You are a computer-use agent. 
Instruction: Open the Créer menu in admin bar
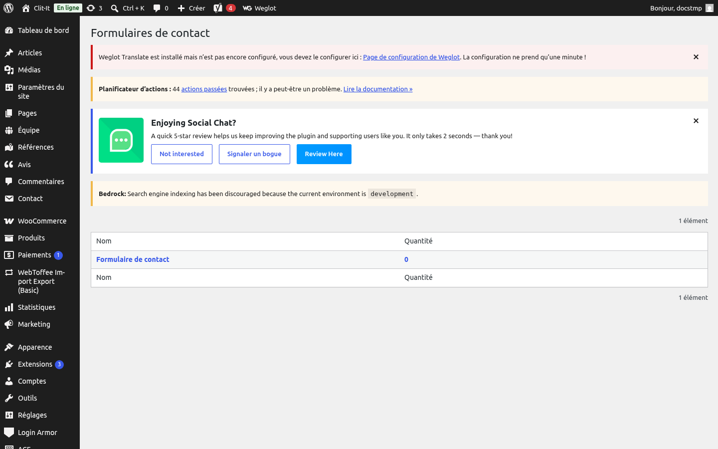tap(191, 8)
